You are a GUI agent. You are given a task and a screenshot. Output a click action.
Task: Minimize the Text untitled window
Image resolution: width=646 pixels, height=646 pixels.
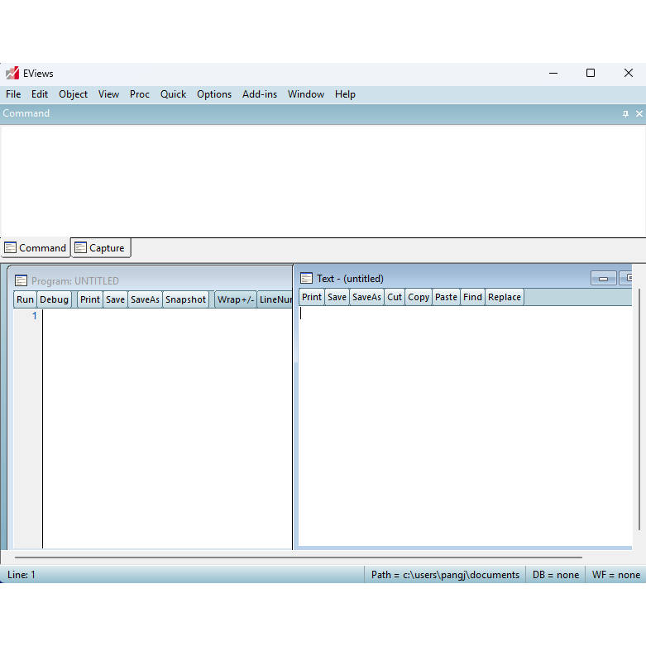coord(603,279)
